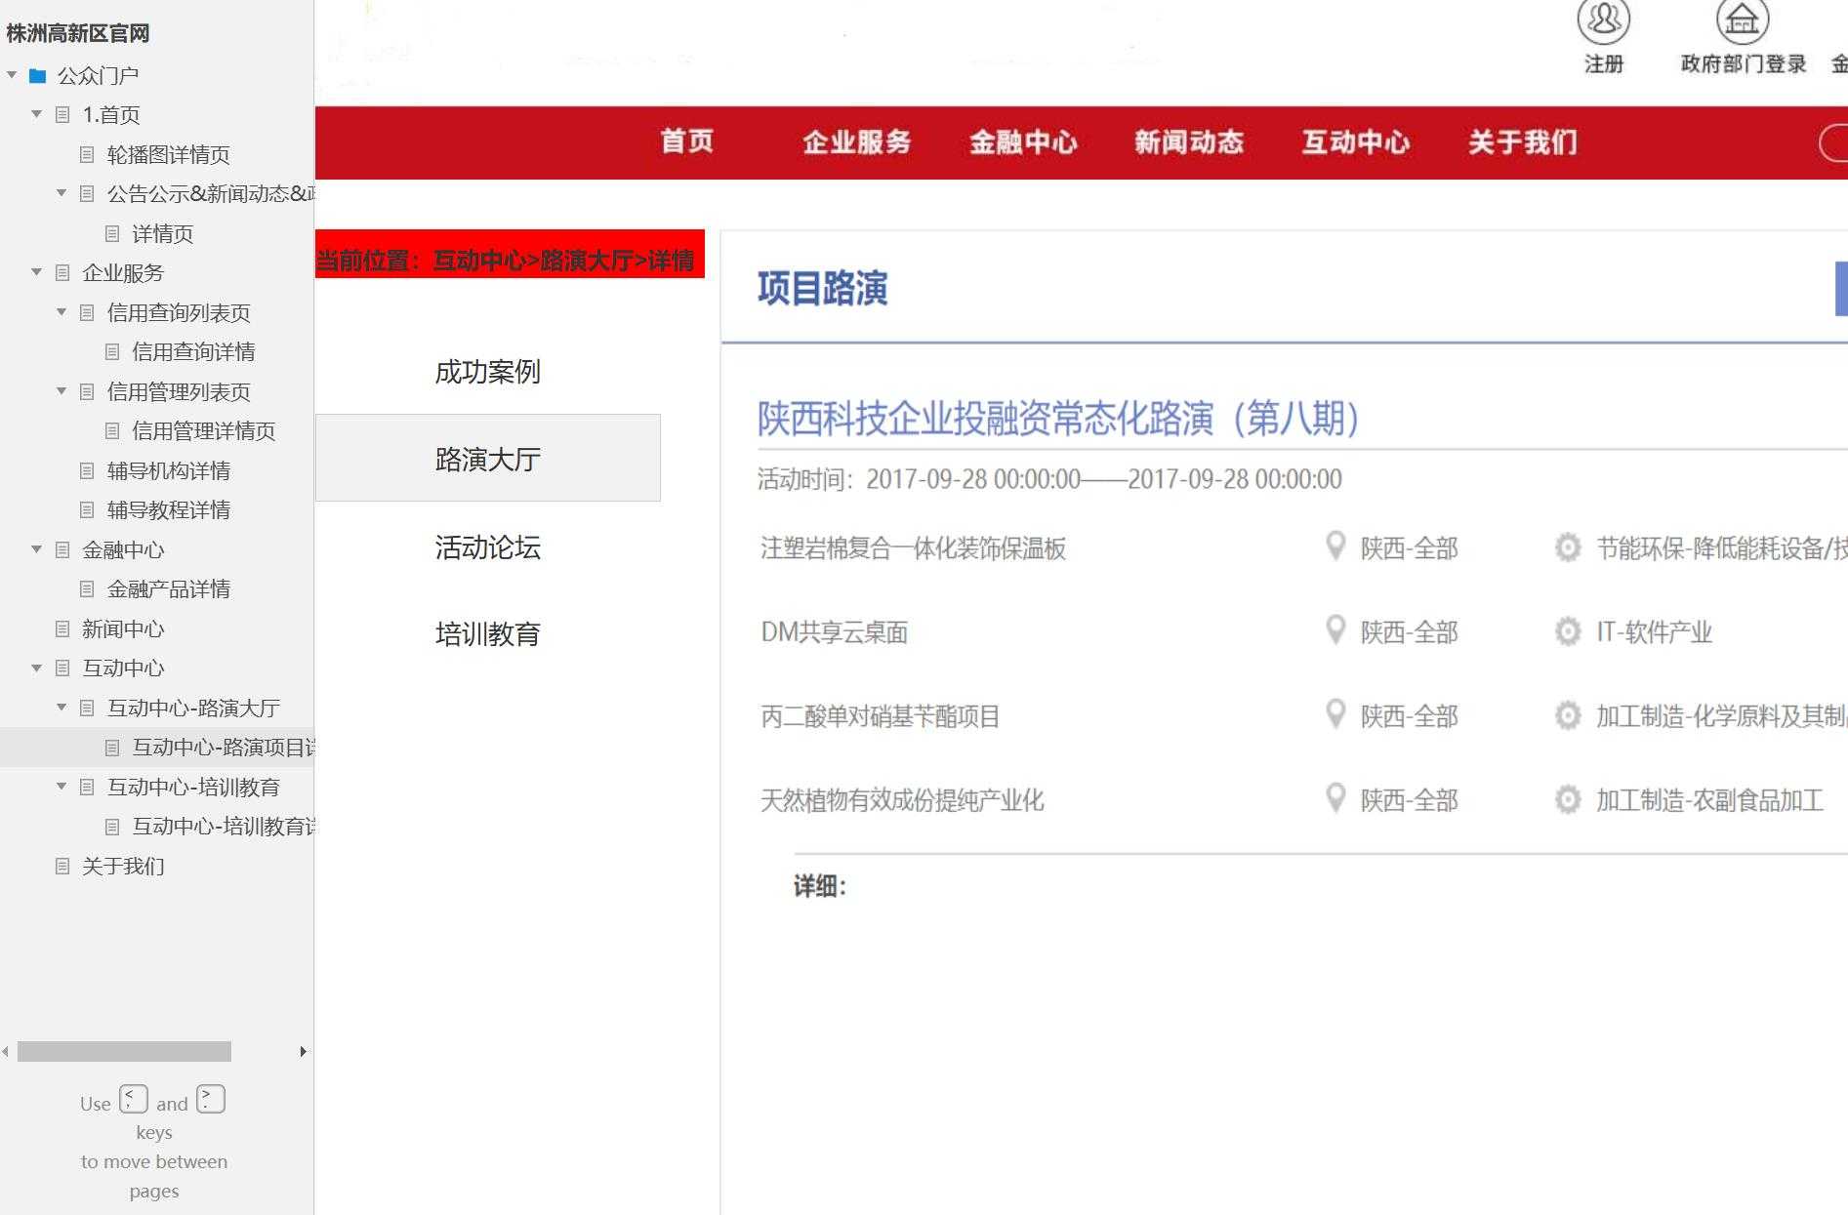Screen dimensions: 1848x1215
Task: Click the location pin beside 注塑岩棉复合一体化装饰保温板
Action: coord(1336,548)
